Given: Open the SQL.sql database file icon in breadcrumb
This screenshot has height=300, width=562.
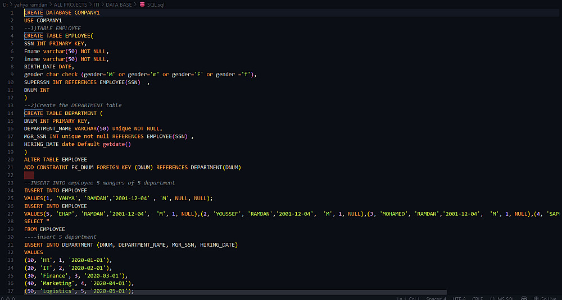Looking at the screenshot, I should point(142,4).
